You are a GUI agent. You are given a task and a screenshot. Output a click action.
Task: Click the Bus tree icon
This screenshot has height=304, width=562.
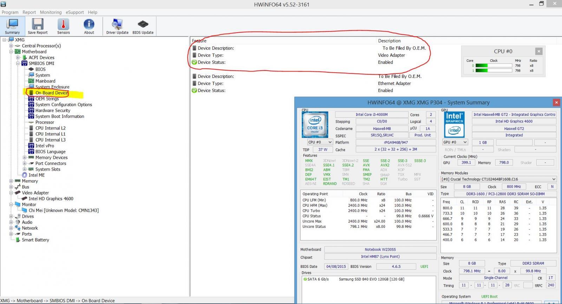[x=18, y=187]
